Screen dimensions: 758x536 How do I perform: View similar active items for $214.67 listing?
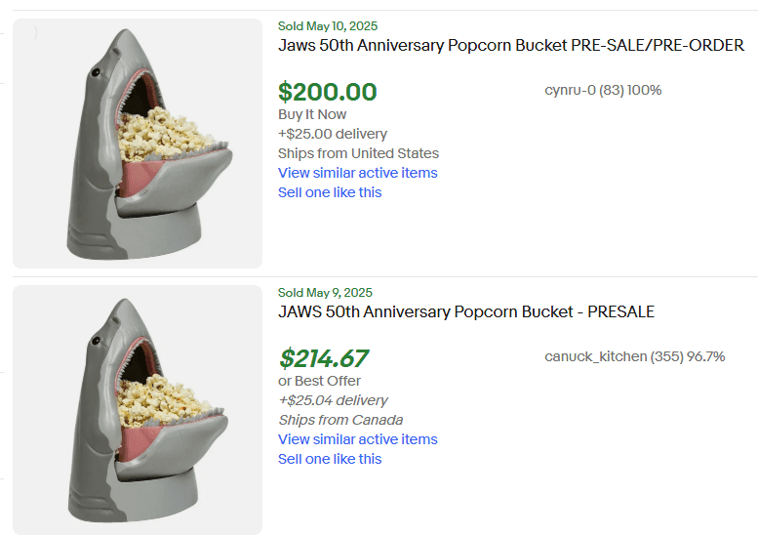[x=357, y=439]
